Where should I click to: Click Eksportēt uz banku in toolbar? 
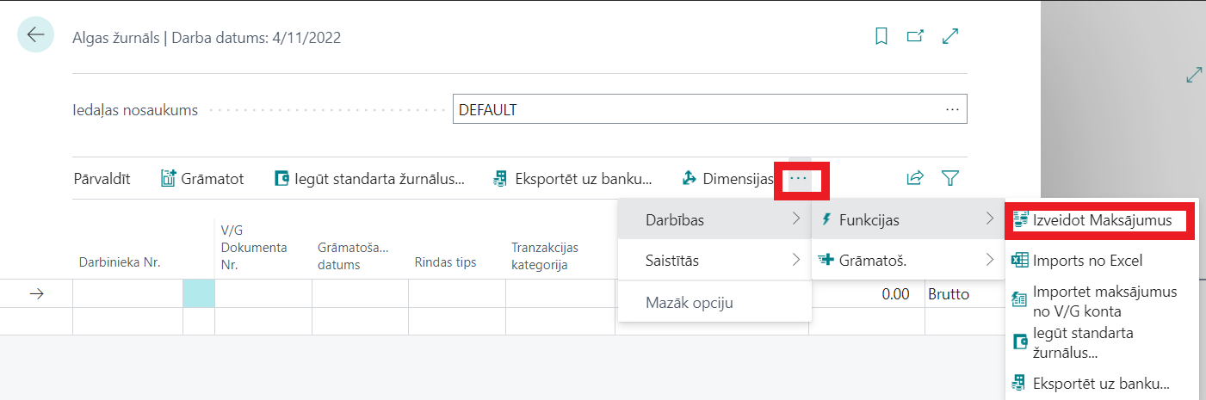coord(572,179)
